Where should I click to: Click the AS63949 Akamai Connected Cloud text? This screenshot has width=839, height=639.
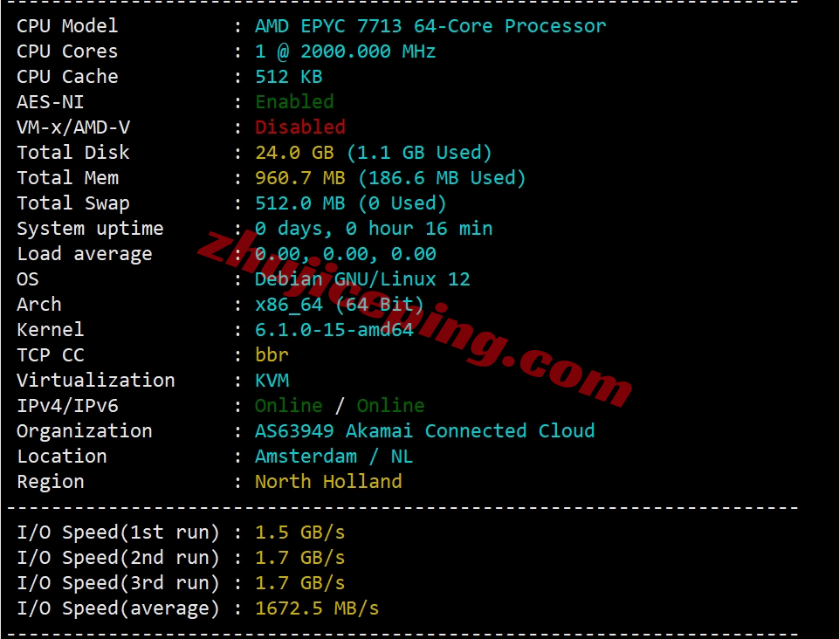(424, 431)
